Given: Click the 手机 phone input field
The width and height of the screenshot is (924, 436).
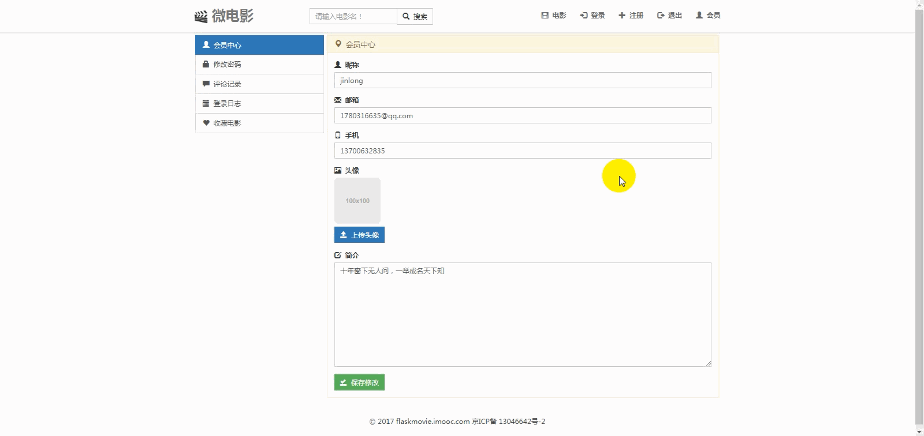Looking at the screenshot, I should click(x=523, y=151).
